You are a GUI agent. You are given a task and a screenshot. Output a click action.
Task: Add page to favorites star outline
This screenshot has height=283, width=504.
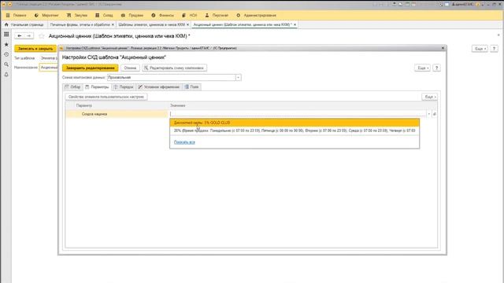pyautogui.click(x=41, y=36)
